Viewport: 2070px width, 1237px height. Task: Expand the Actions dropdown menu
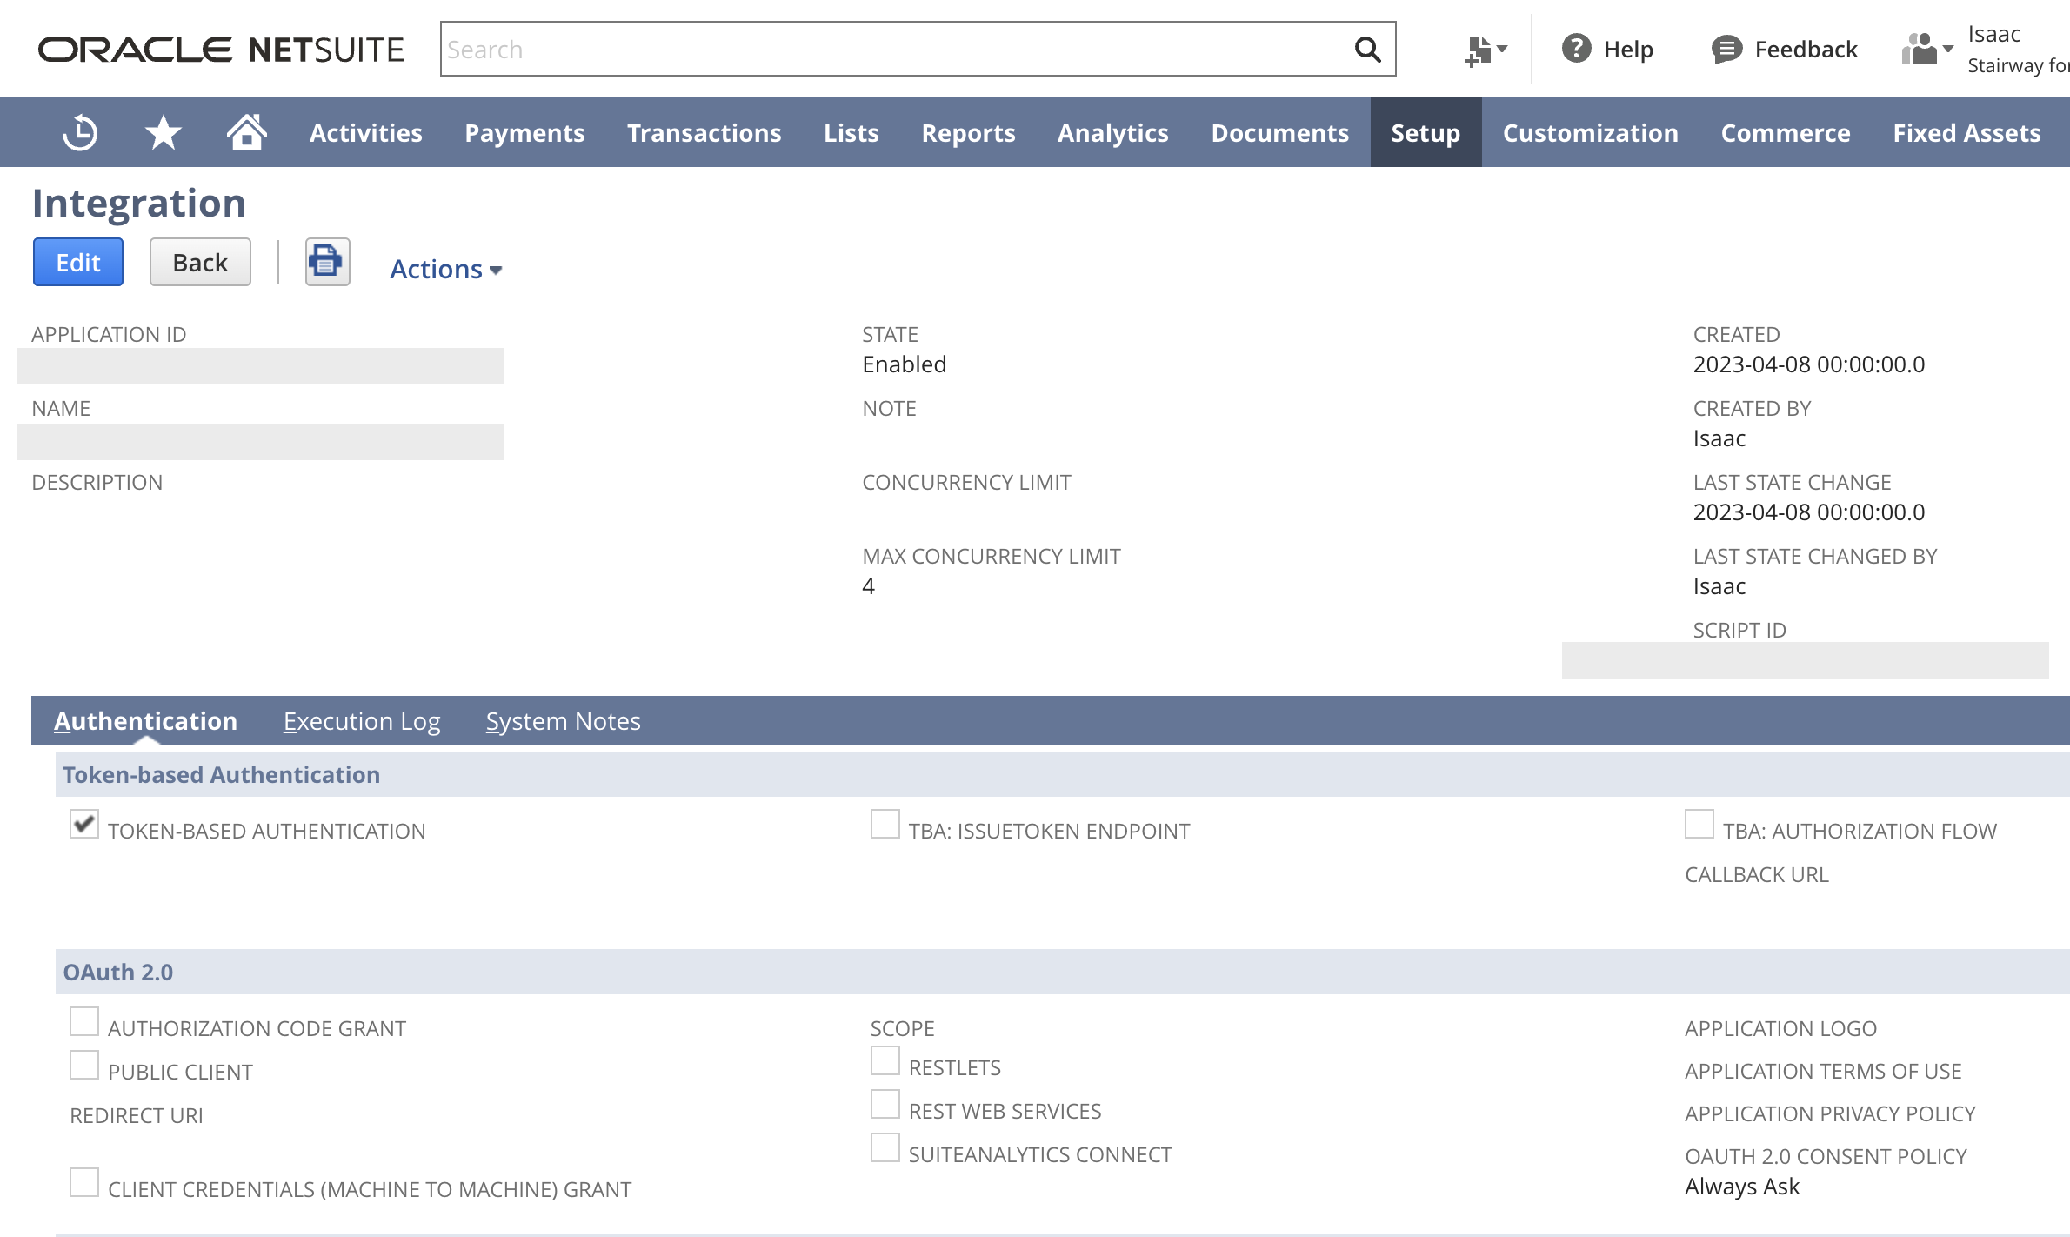tap(445, 270)
